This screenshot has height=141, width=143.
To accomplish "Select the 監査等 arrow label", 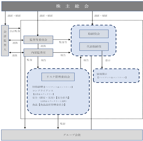I will [x=63, y=42].
